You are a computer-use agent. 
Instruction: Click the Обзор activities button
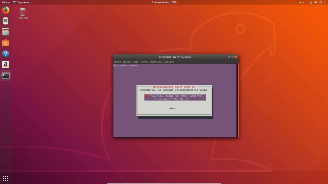(6, 2)
